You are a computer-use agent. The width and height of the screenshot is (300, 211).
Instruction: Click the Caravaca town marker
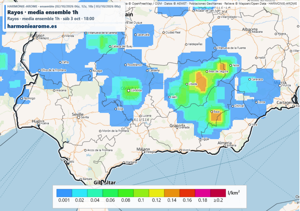[x=250, y=79]
